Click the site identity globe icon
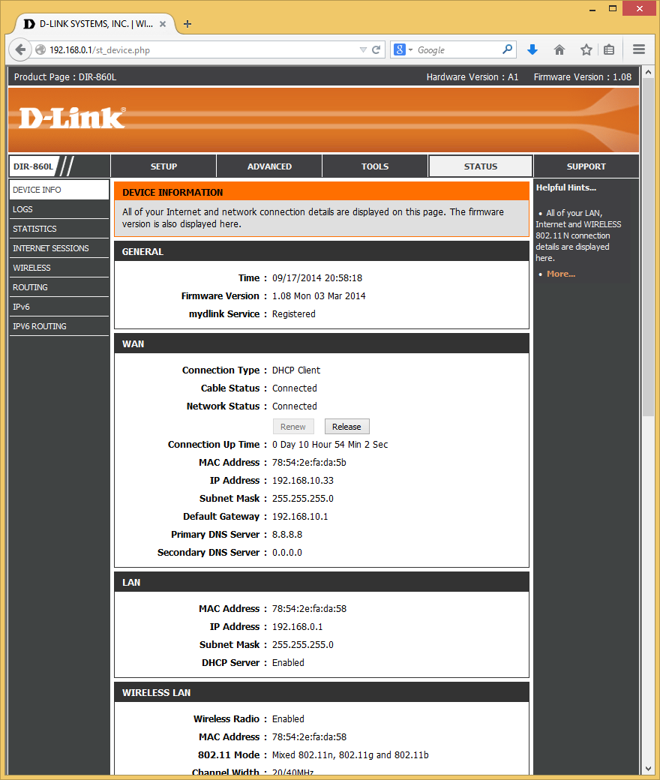The width and height of the screenshot is (660, 780). coord(40,49)
